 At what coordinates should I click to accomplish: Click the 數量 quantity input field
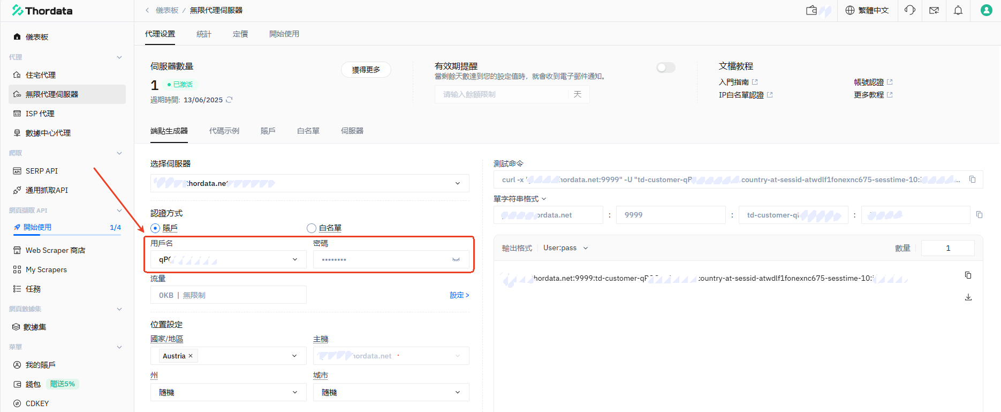947,248
